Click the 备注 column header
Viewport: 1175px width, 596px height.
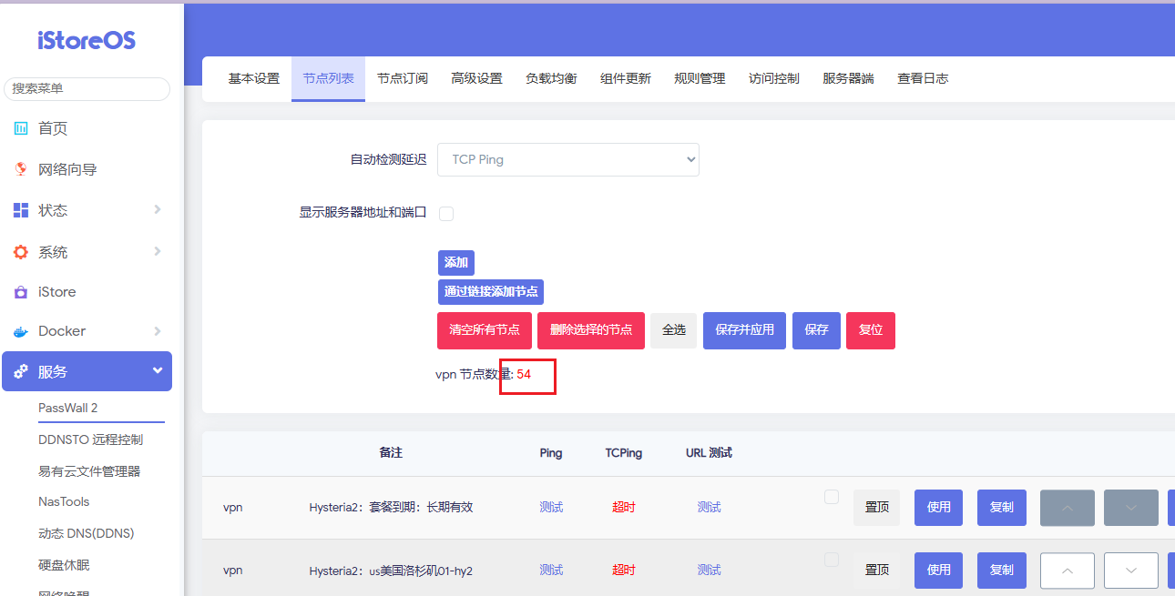click(391, 452)
